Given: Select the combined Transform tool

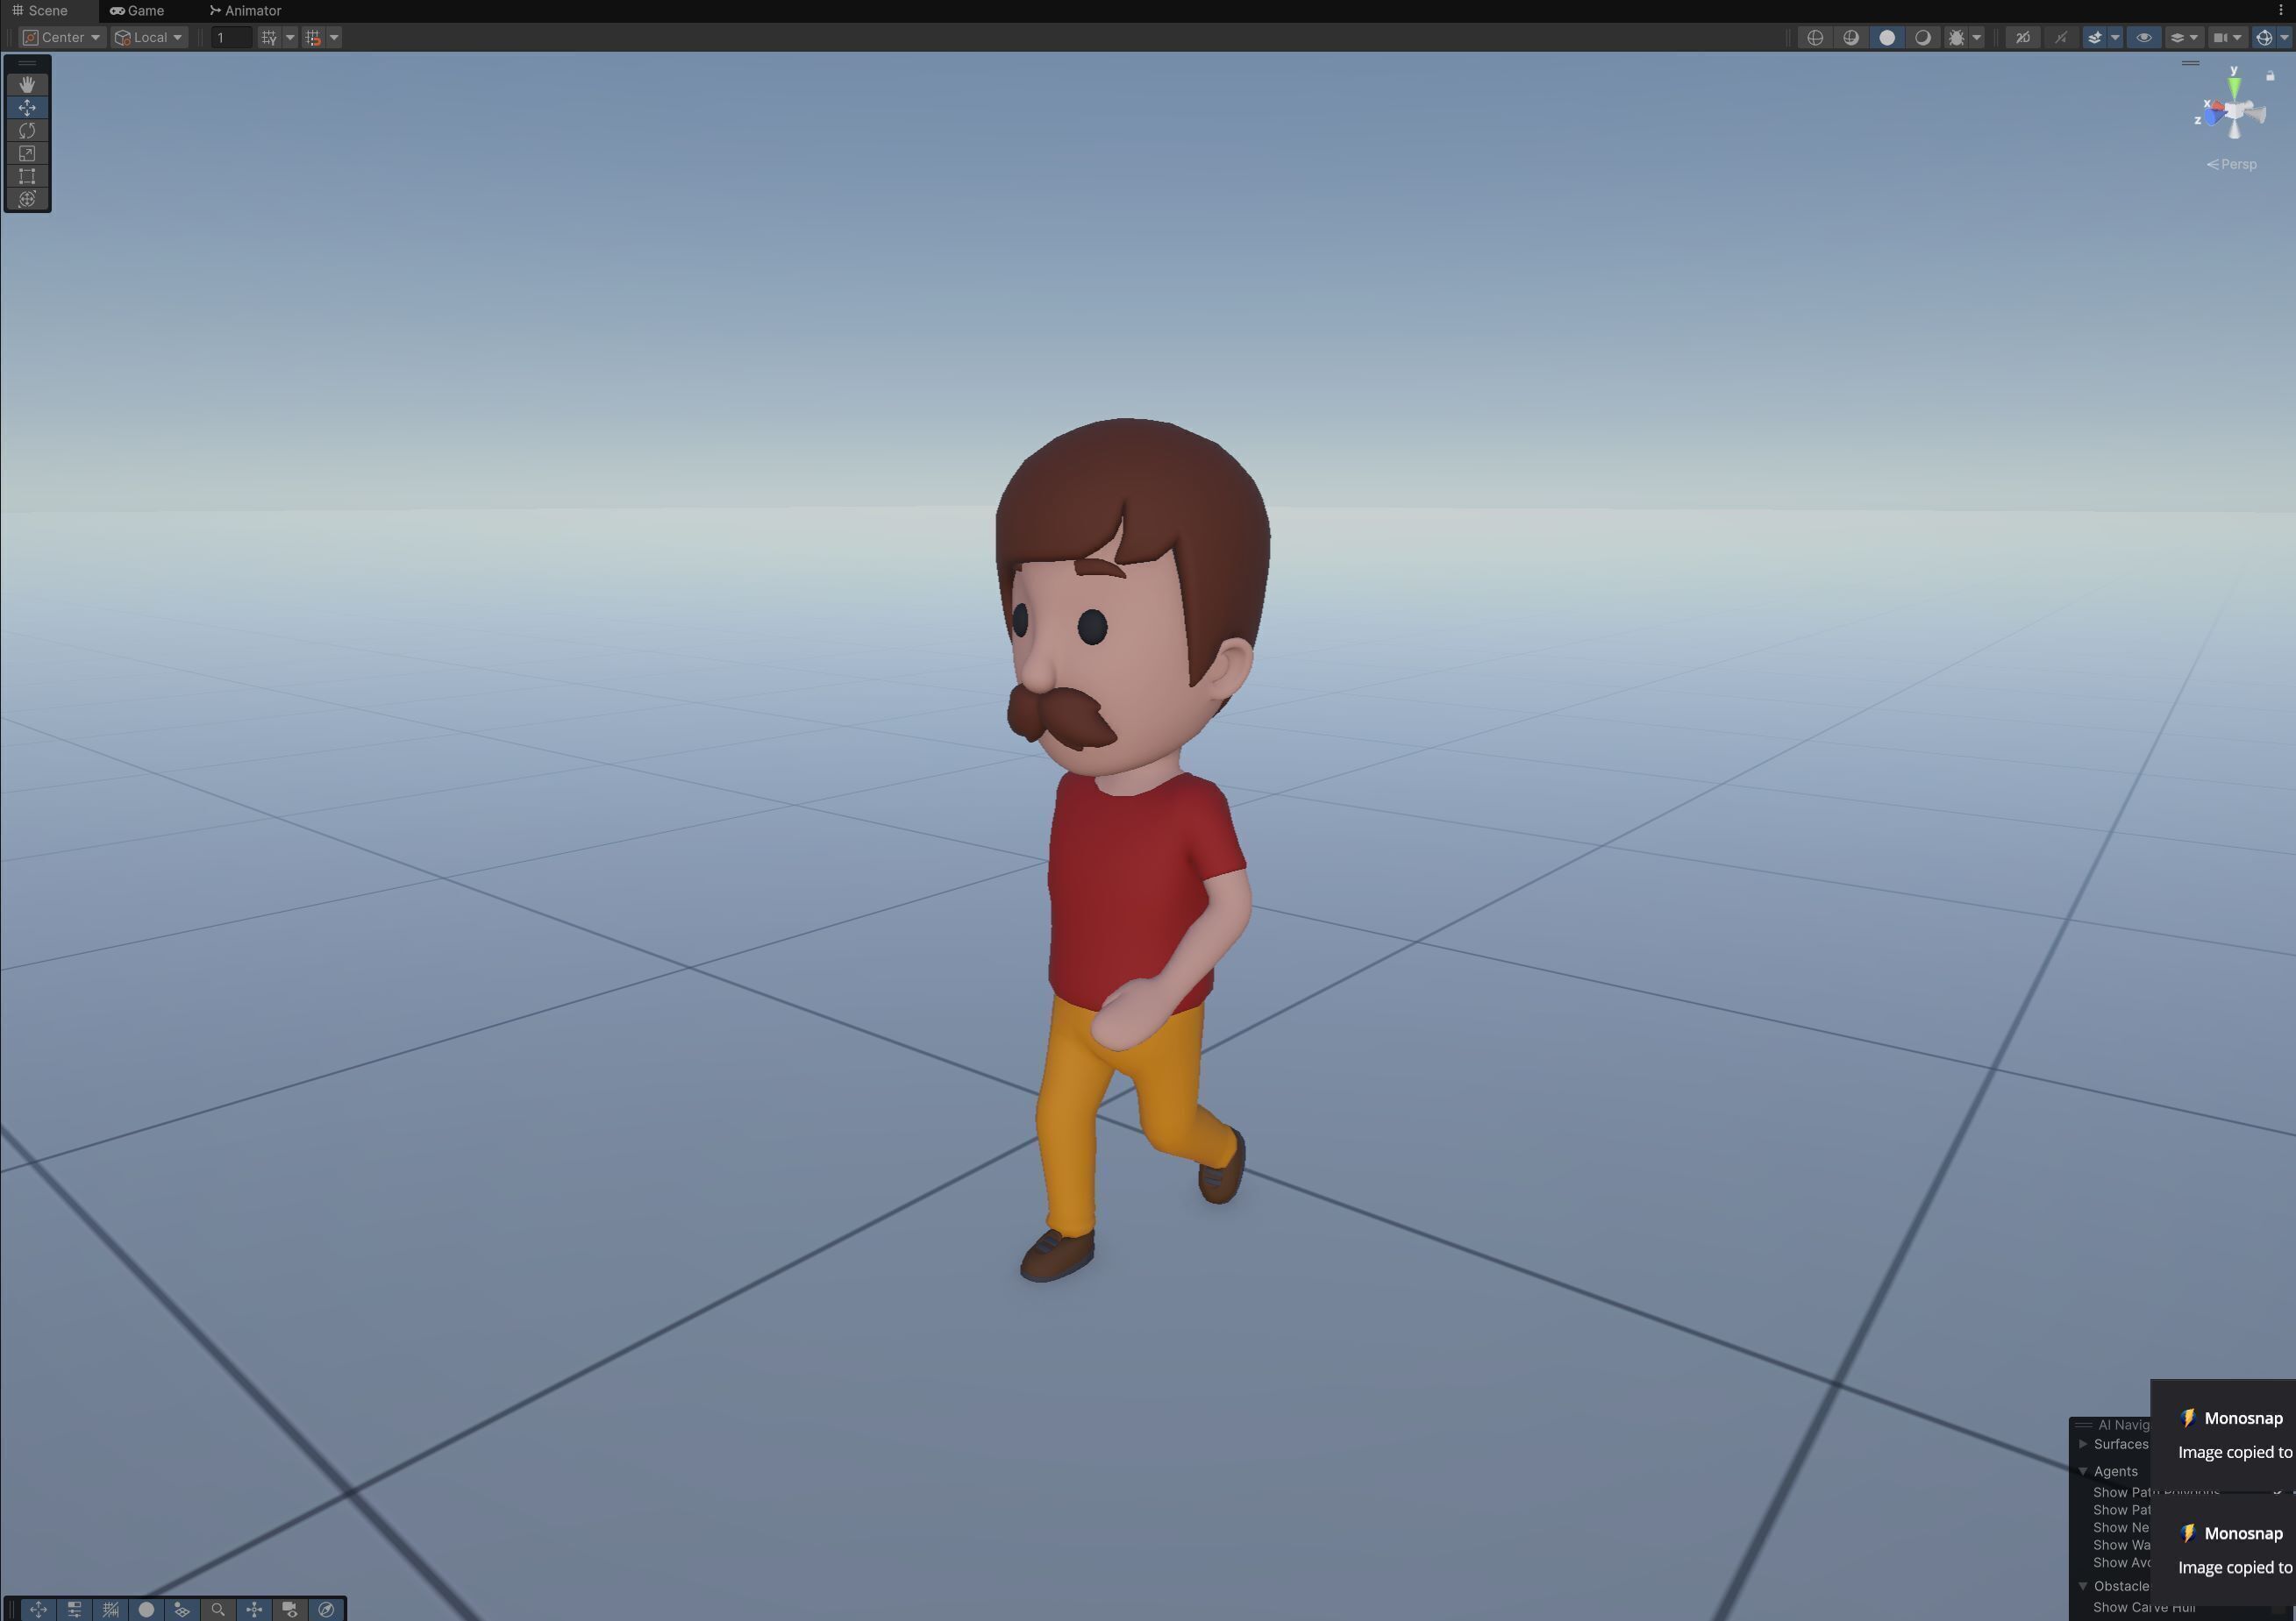Looking at the screenshot, I should pyautogui.click(x=27, y=199).
